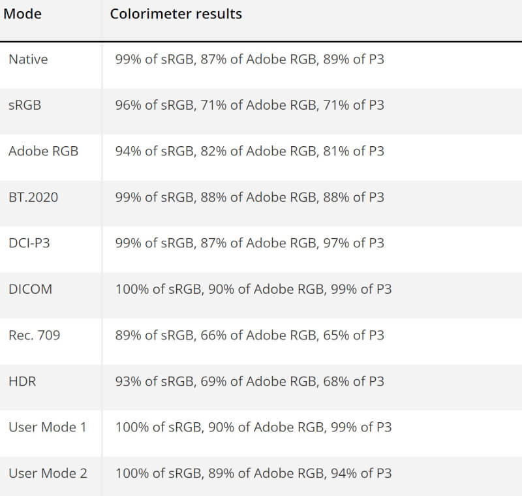Screen dimensions: 522x496
Task: Click the Native colorimeter results text
Action: [249, 59]
